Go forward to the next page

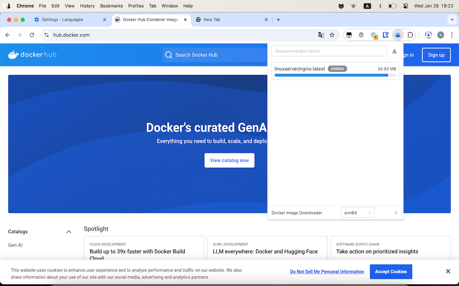click(20, 35)
